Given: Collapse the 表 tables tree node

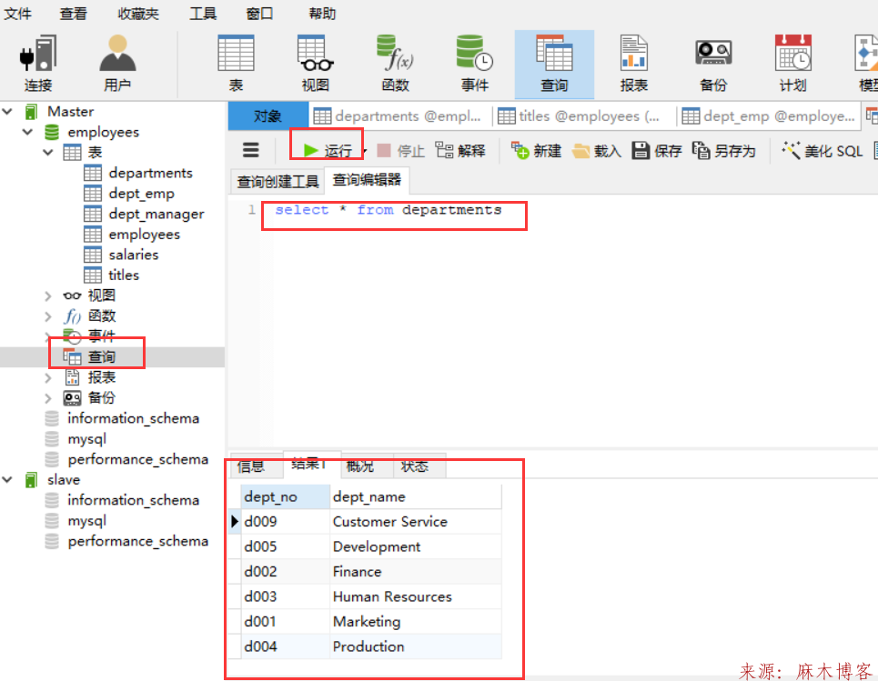Looking at the screenshot, I should pos(48,152).
